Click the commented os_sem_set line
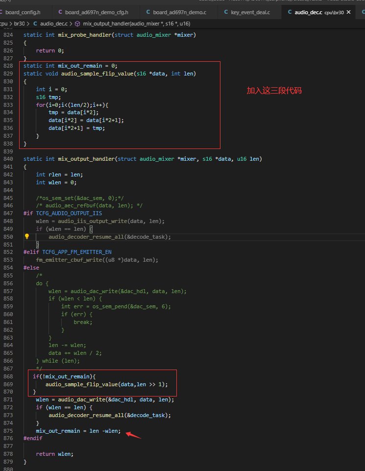The height and width of the screenshot is (471, 365). (80, 198)
